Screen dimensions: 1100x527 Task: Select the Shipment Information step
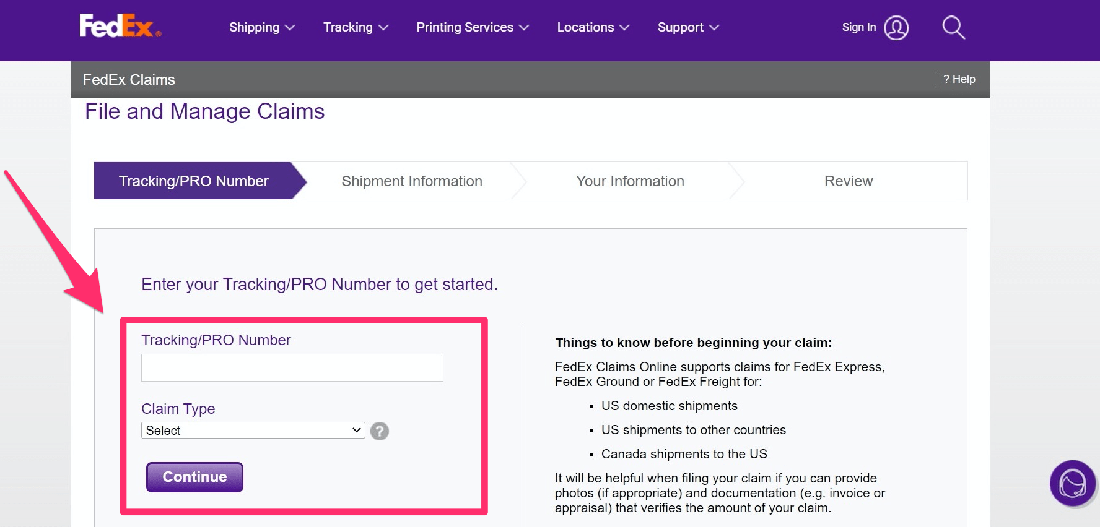[412, 181]
